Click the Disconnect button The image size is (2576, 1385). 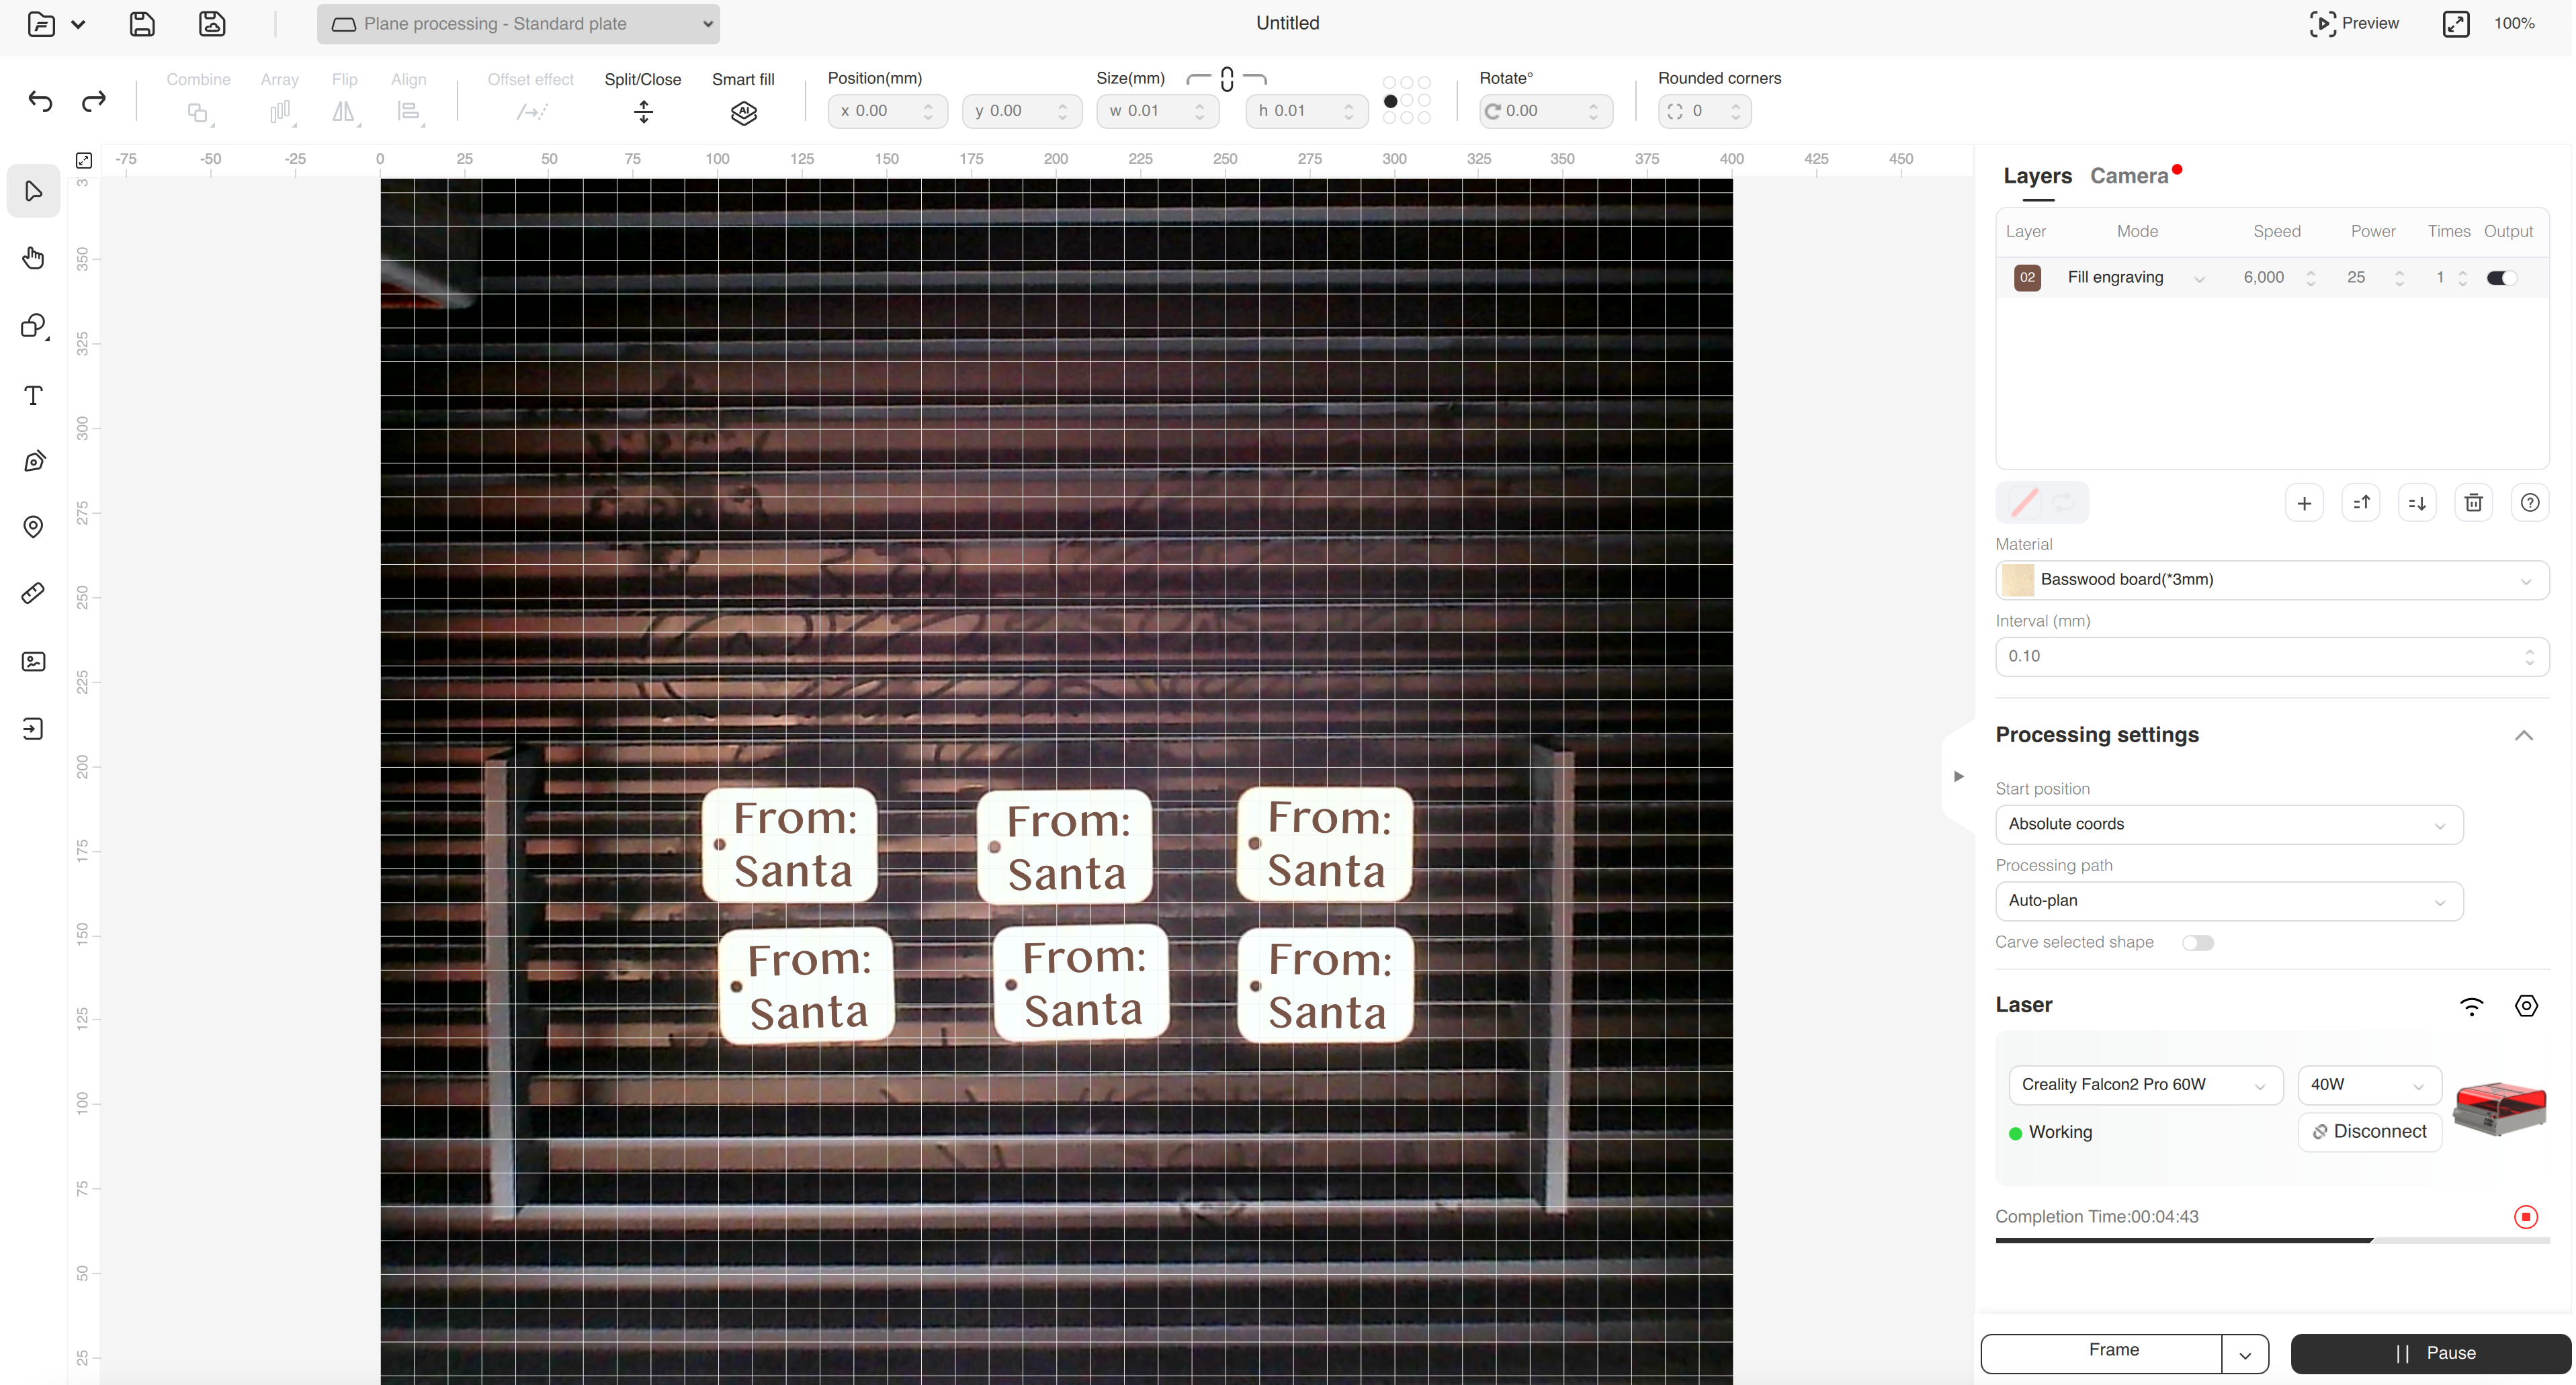(2369, 1132)
